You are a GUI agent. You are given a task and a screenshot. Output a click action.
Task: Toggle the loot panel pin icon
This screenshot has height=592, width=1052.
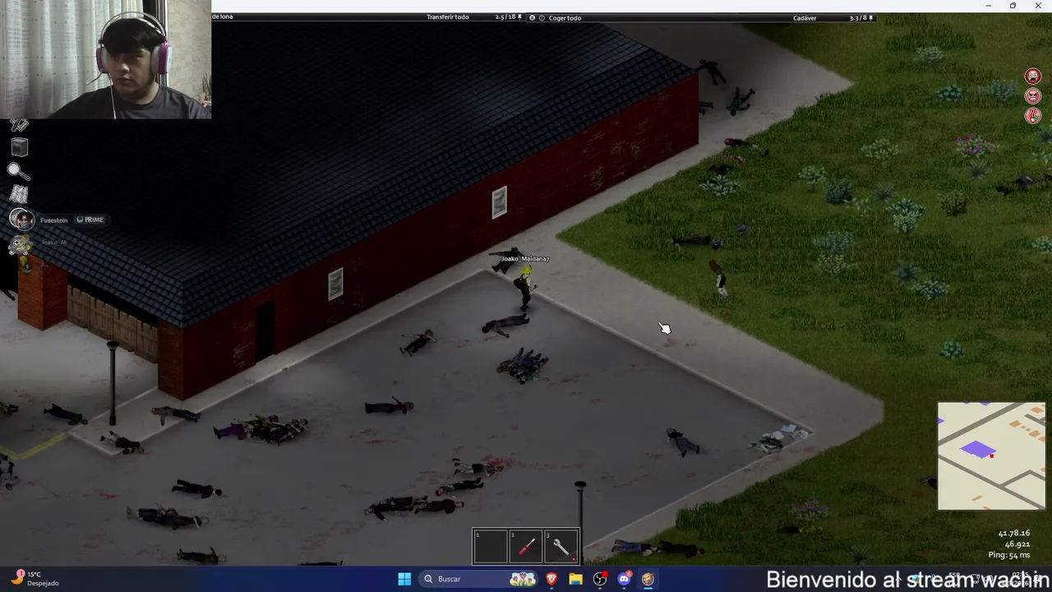coord(871,17)
